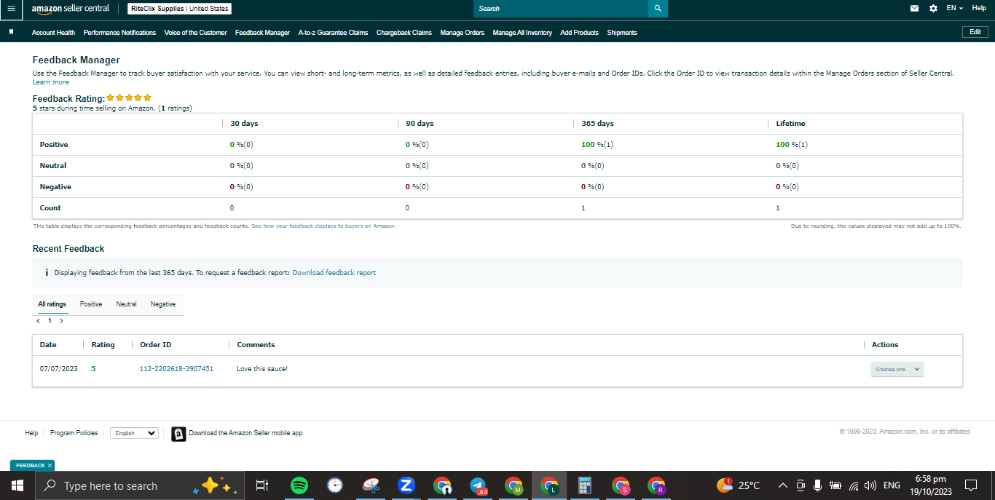Click inside the top Search field
Image resolution: width=995 pixels, height=500 pixels.
point(561,9)
